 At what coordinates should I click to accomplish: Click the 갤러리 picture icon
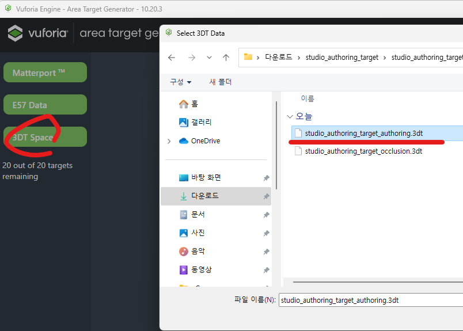click(183, 122)
